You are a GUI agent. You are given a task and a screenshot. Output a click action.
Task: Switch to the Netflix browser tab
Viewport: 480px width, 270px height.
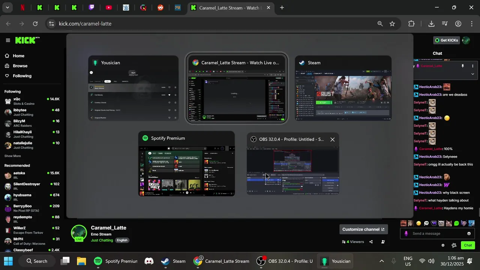[x=22, y=7]
